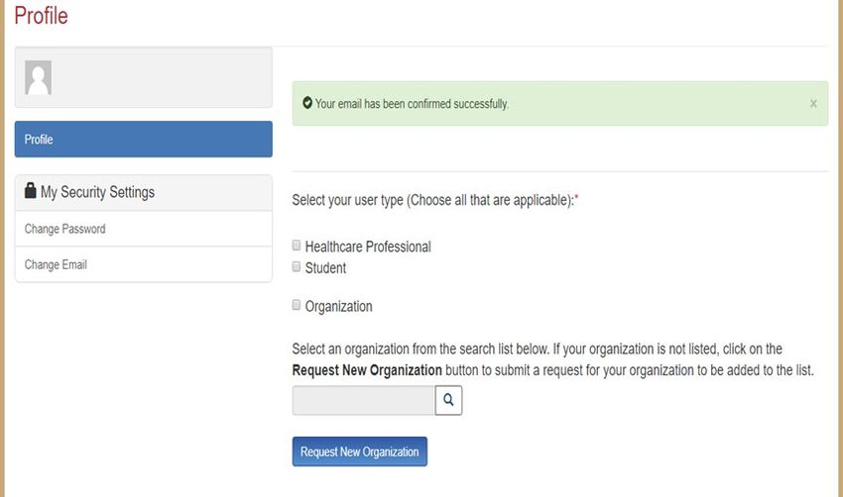This screenshot has height=497, width=843.
Task: Dismiss the email confirmed alert
Action: coord(813,104)
